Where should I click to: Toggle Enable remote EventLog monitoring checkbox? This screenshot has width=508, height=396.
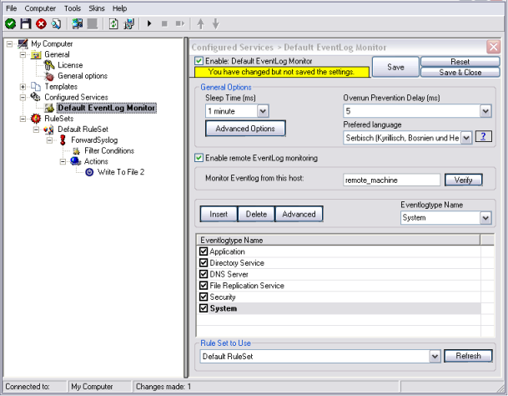click(x=199, y=158)
